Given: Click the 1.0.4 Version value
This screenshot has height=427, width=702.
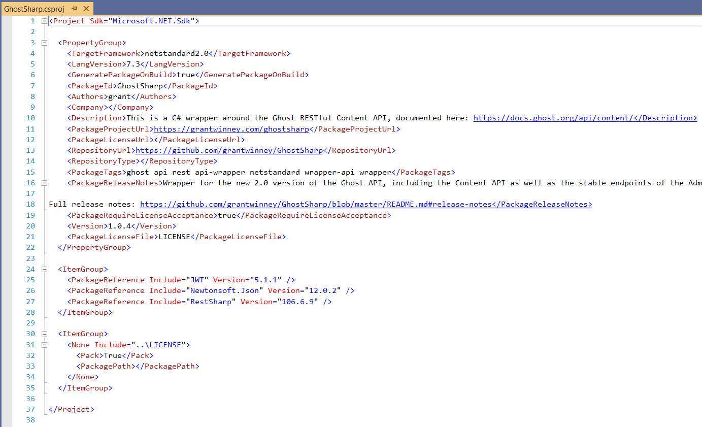Looking at the screenshot, I should pyautogui.click(x=119, y=226).
